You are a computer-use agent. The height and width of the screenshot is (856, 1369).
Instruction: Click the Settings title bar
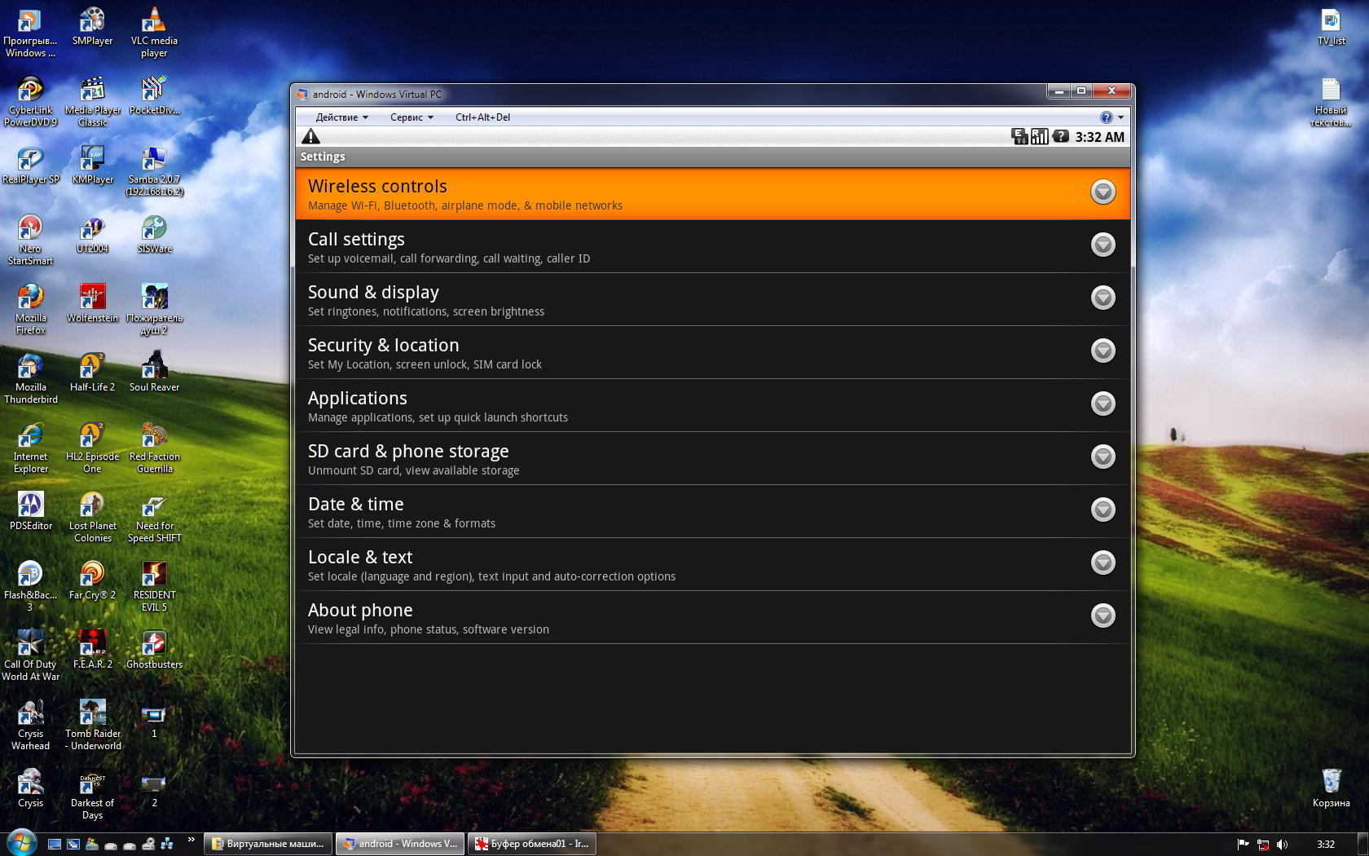tap(712, 157)
